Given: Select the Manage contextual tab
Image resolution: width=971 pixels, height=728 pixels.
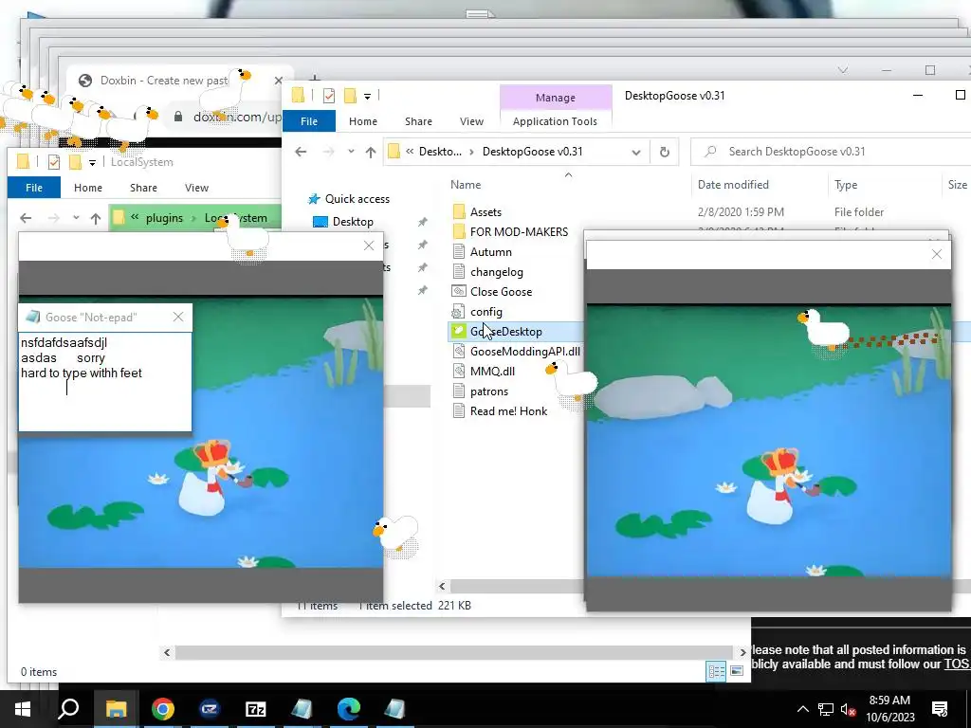Looking at the screenshot, I should [x=556, y=98].
